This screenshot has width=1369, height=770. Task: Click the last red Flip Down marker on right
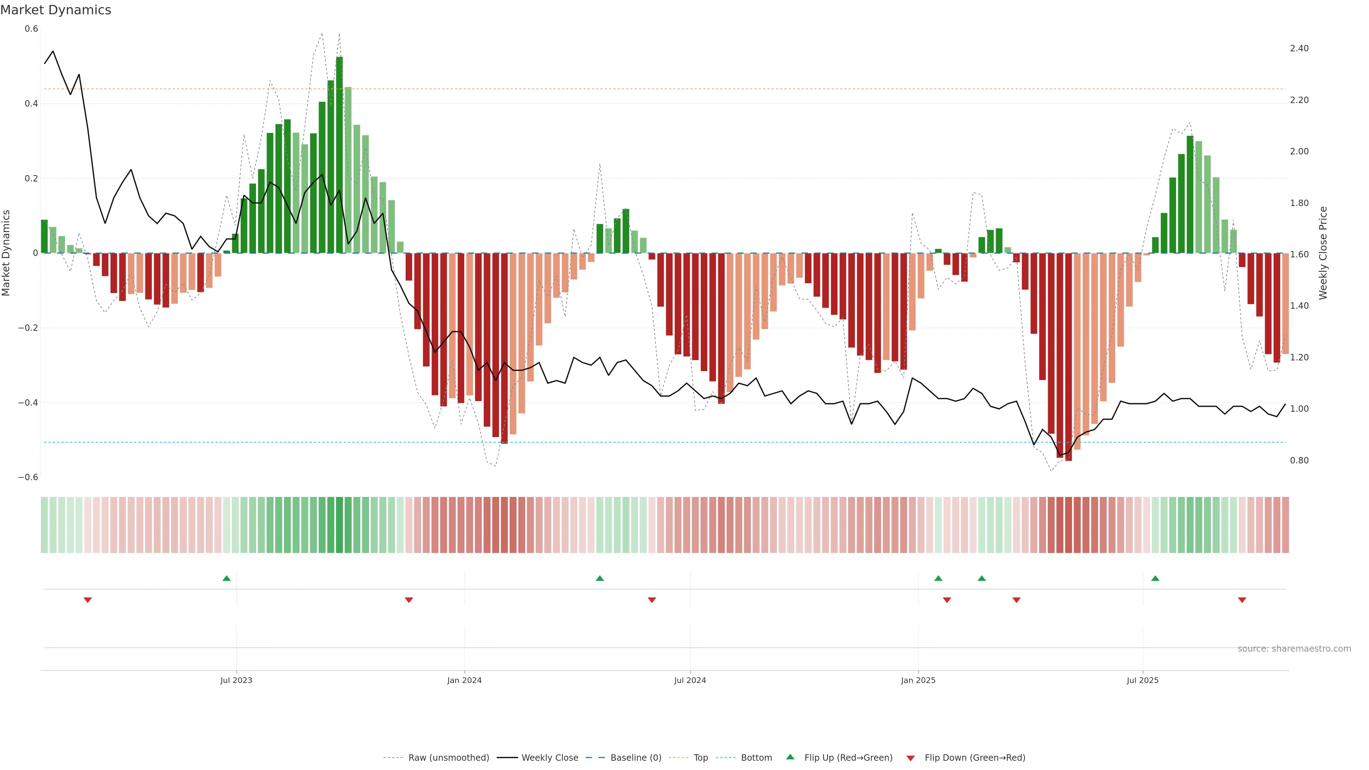coord(1242,600)
